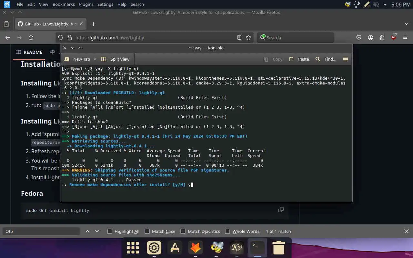Bookmark this page with star icon
Viewport: 413px width, 258px height.
coord(248,37)
